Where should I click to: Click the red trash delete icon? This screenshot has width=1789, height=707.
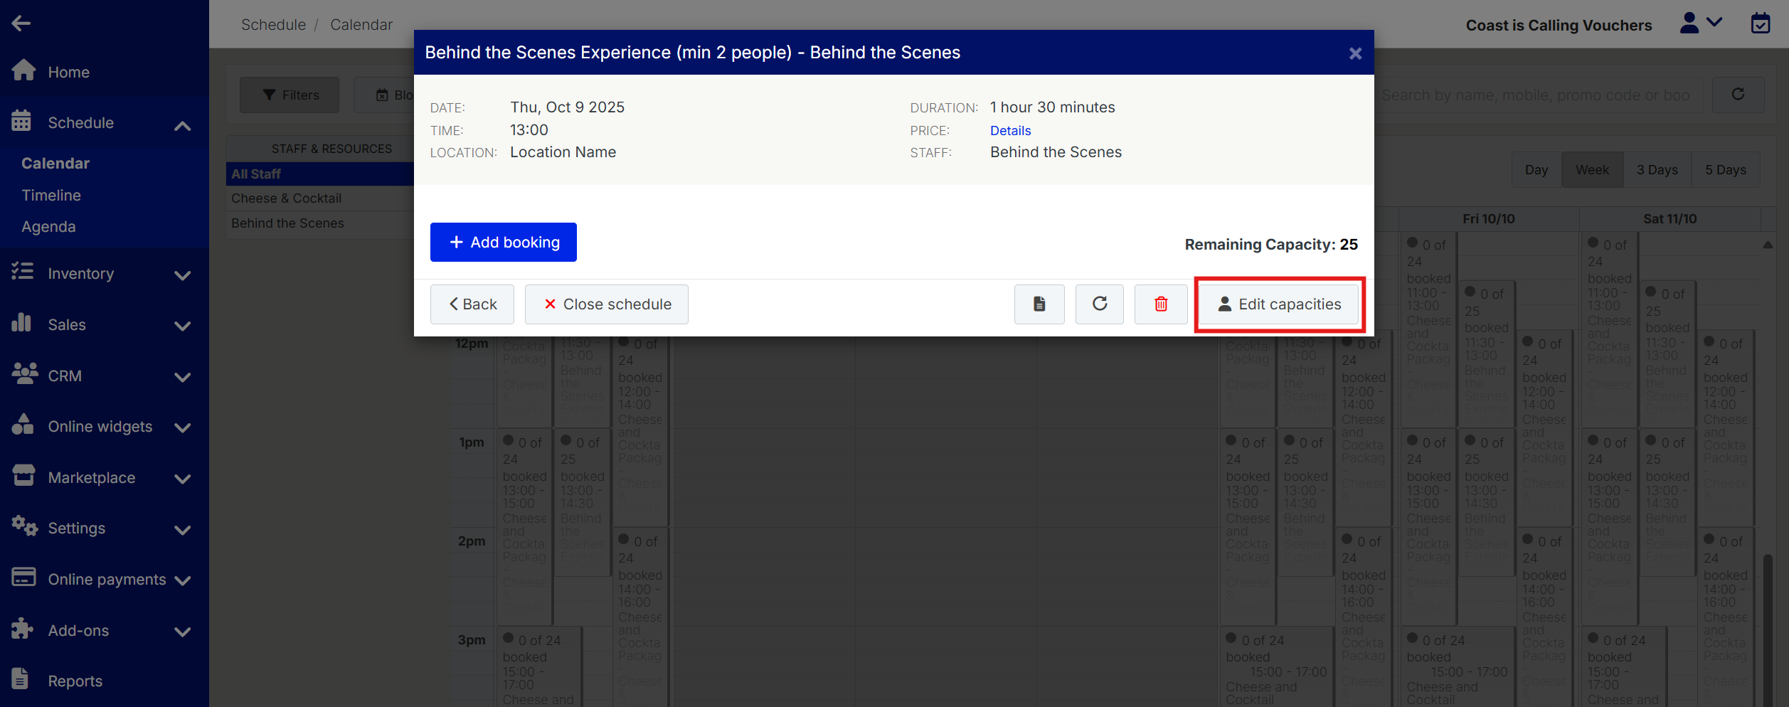click(1160, 304)
